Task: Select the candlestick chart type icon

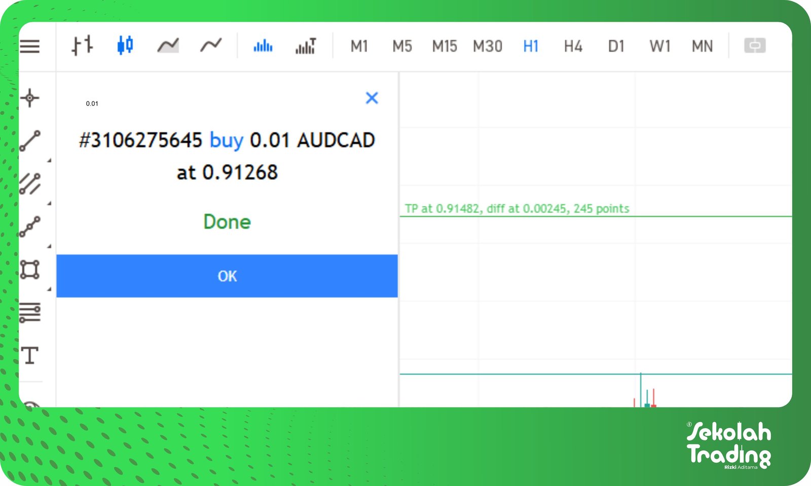Action: [125, 46]
